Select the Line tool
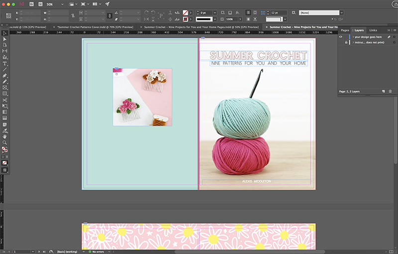The image size is (398, 254). pos(4,69)
